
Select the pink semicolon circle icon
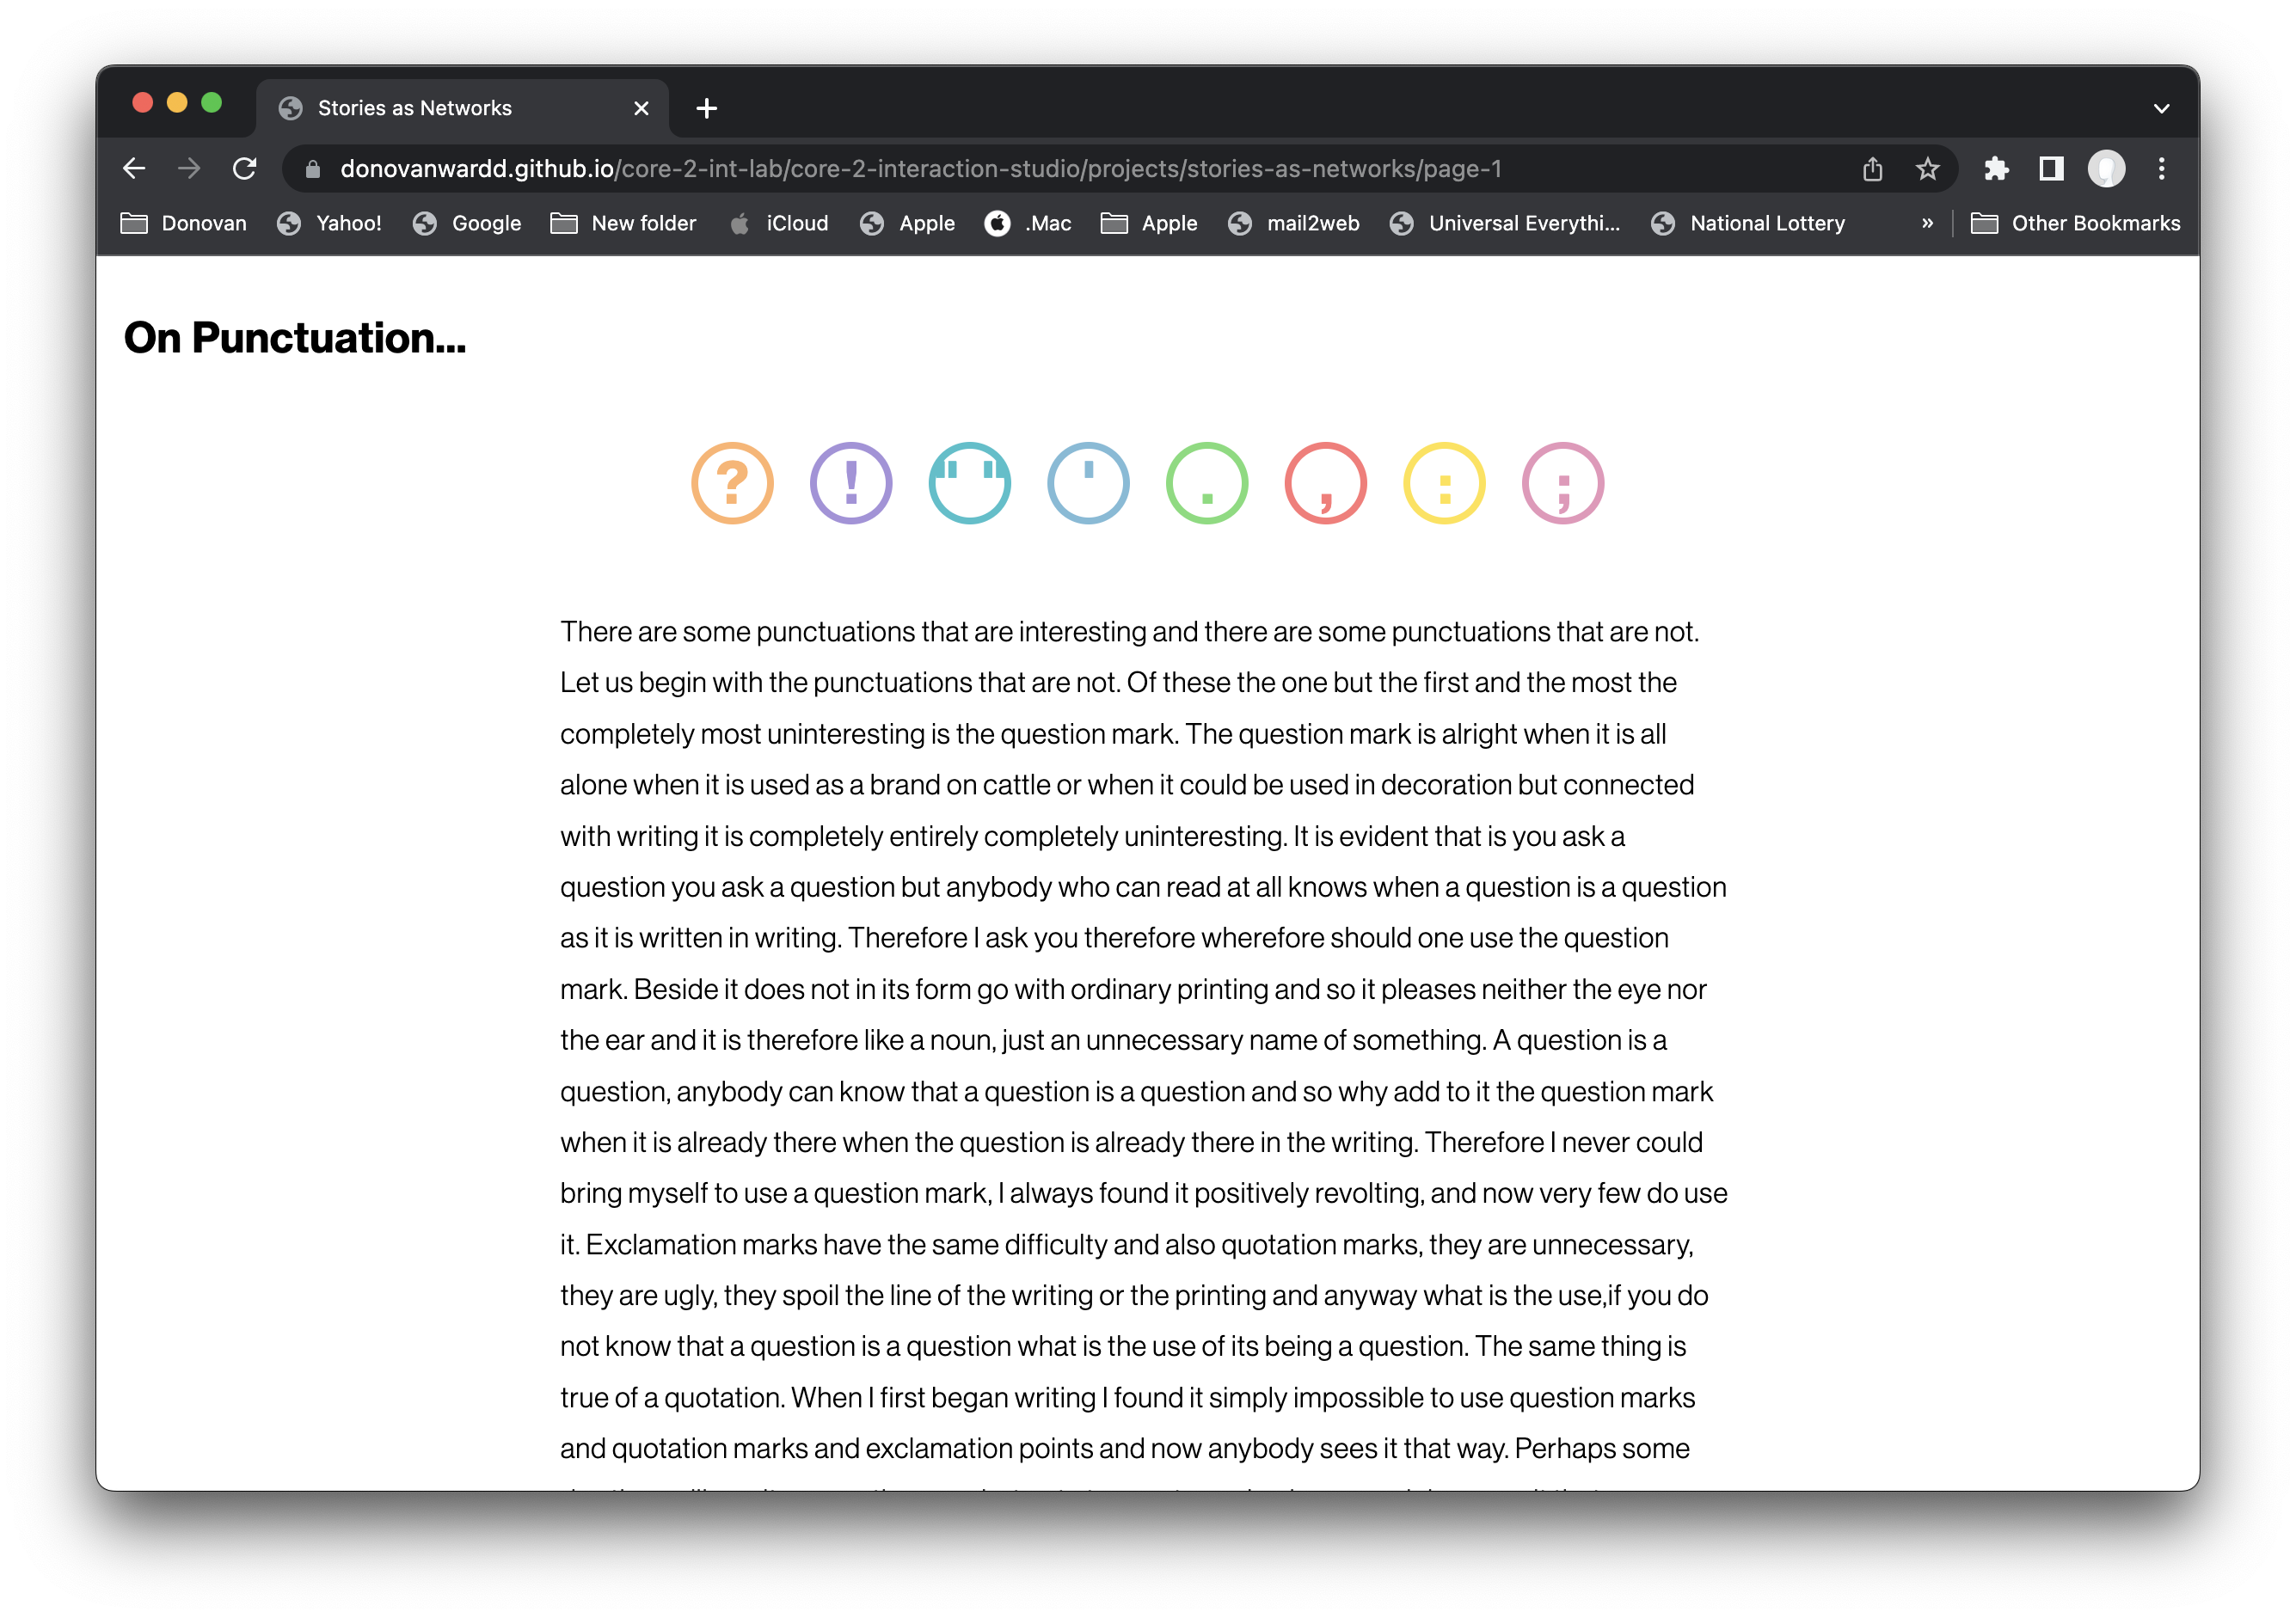point(1563,483)
